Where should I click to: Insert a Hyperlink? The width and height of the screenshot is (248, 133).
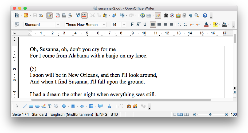143,15
